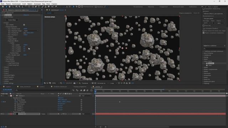
Task: Click the Element effect icon under Video Copilot
Action: 207,63
